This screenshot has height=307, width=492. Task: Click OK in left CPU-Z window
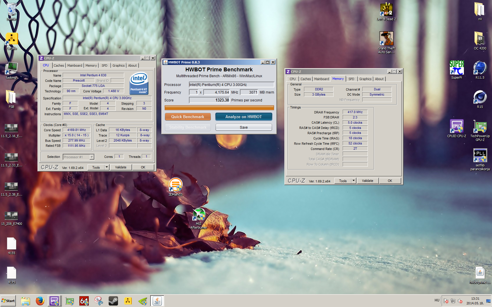coord(143,167)
